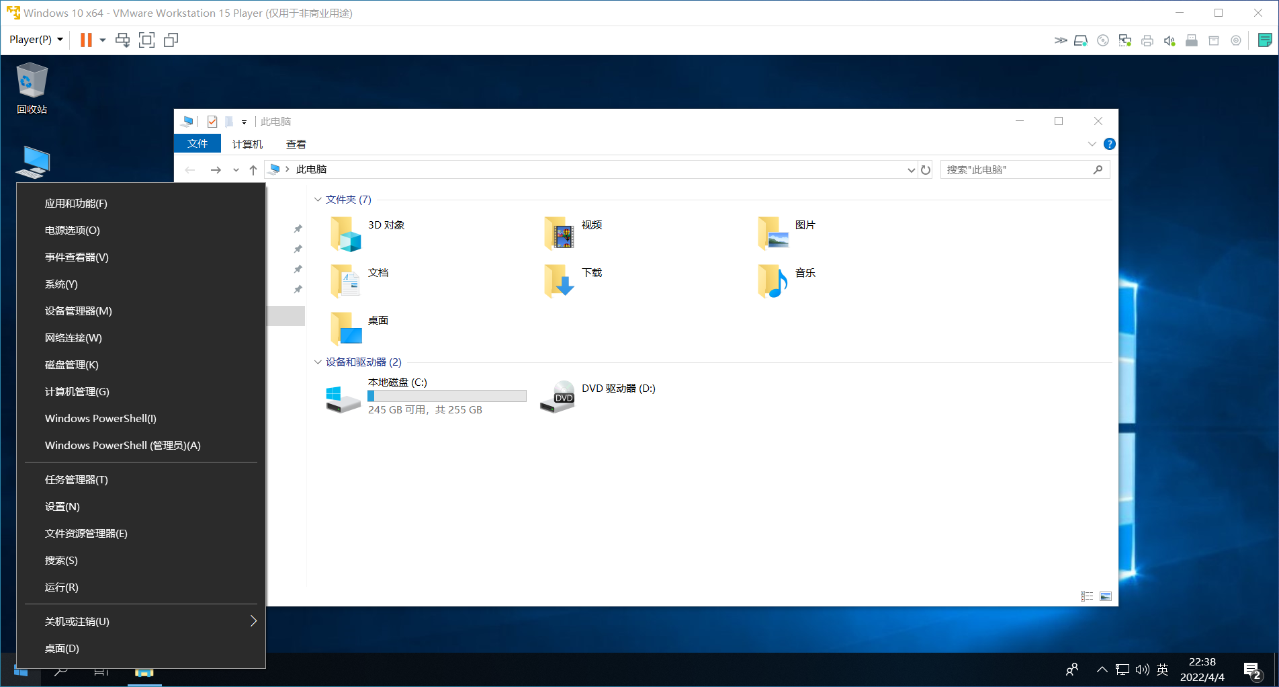Switch to details view layout
Viewport: 1279px width, 687px height.
pos(1087,596)
